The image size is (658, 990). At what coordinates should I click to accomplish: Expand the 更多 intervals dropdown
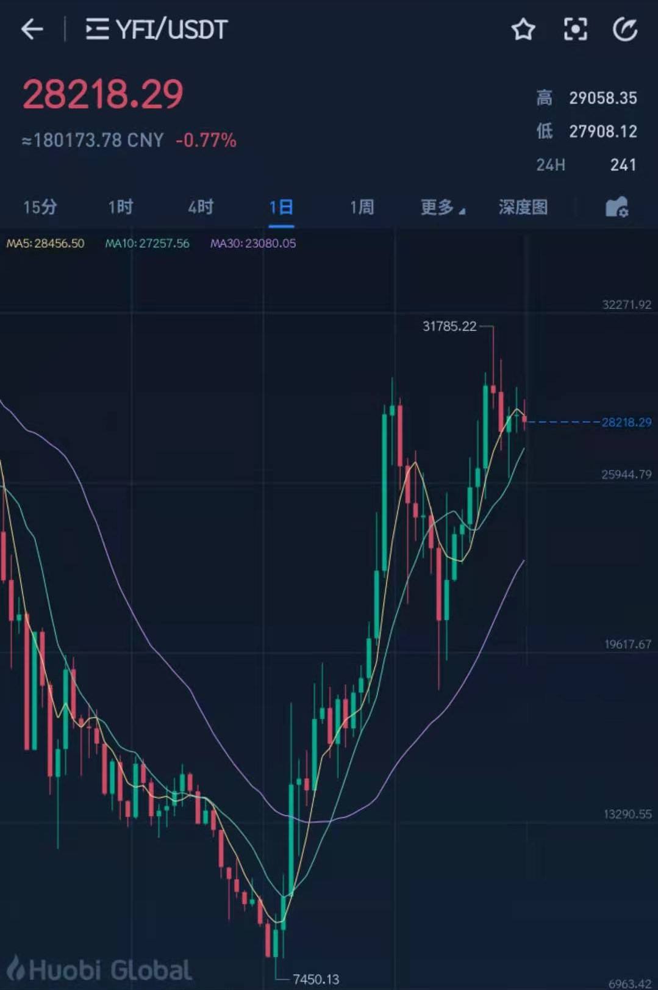click(443, 207)
